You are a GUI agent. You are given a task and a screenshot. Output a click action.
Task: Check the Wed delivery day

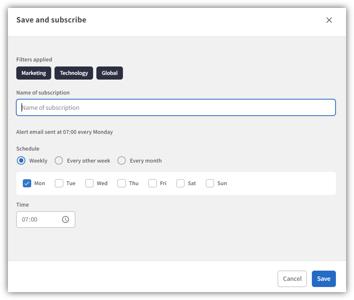point(89,183)
